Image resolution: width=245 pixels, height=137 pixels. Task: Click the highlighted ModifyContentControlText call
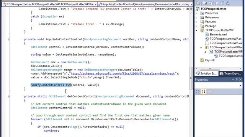[51, 85]
